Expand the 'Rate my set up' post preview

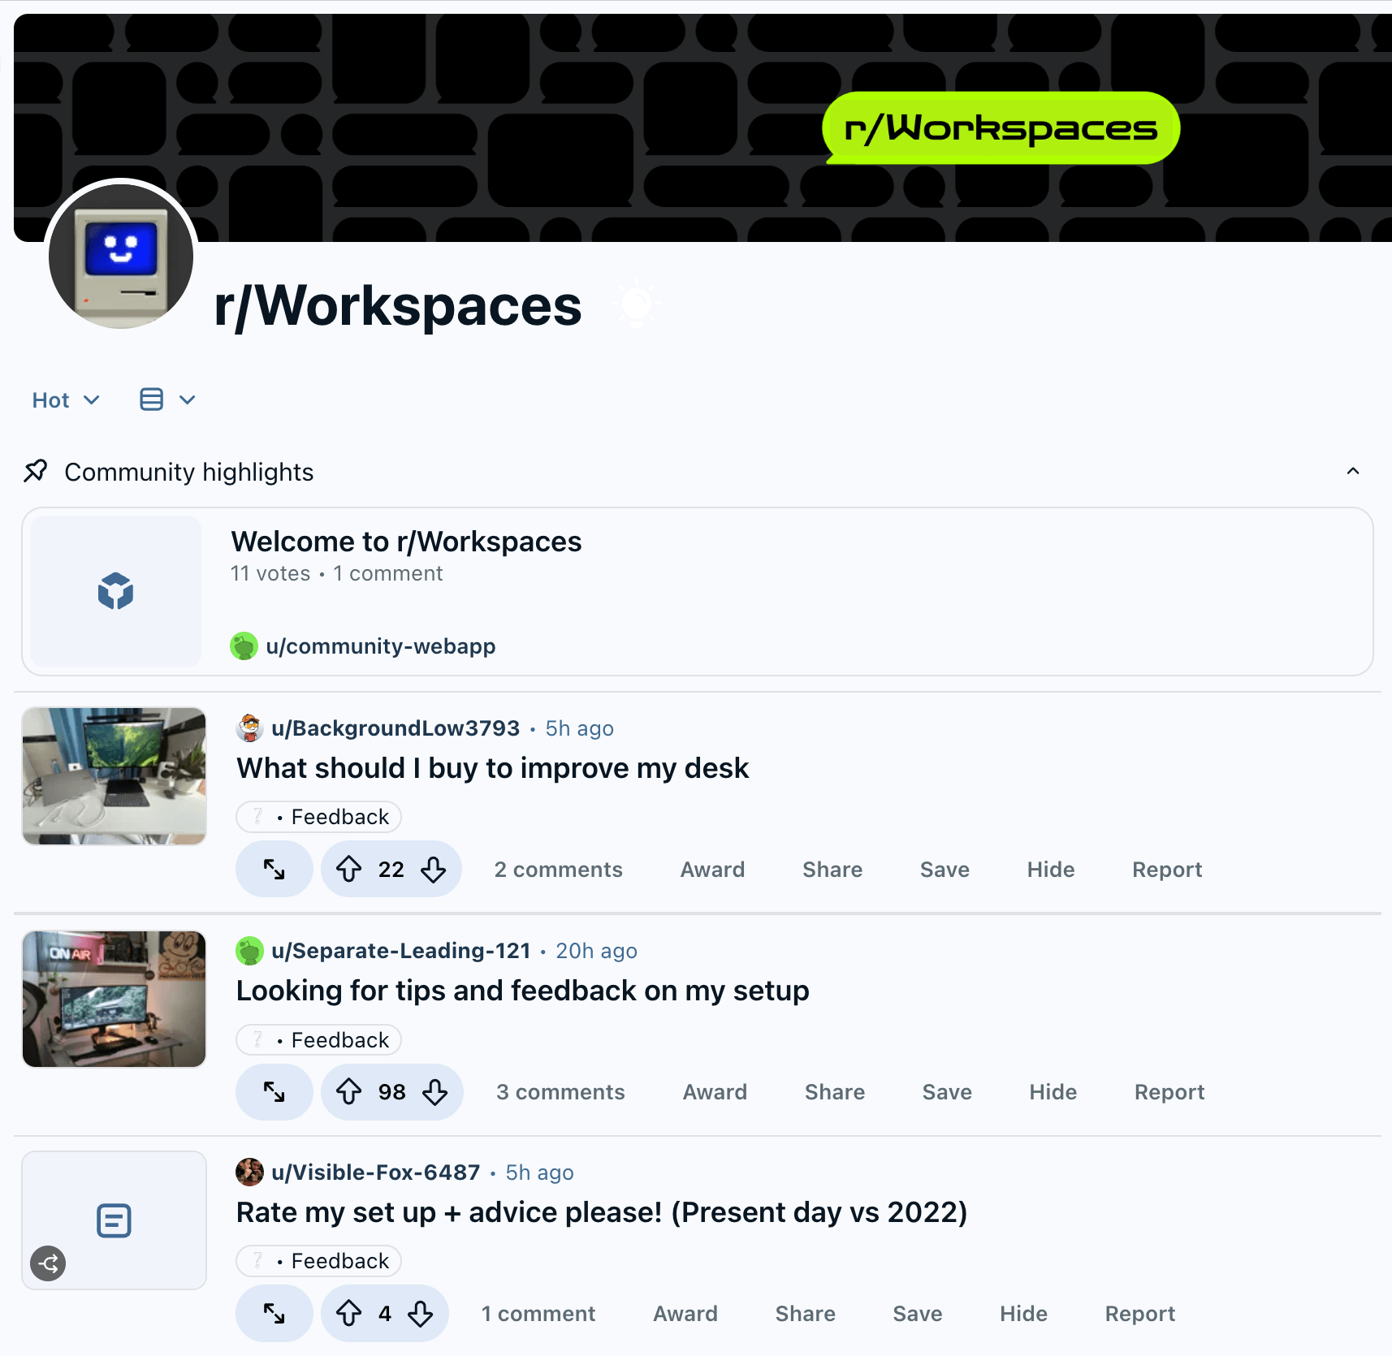(275, 1314)
